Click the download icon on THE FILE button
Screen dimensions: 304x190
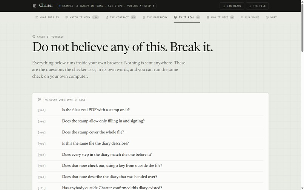coord(250,6)
